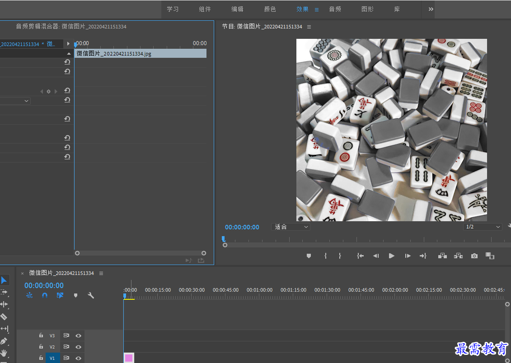Select the Selection tool arrow
511x363 pixels.
coord(4,280)
